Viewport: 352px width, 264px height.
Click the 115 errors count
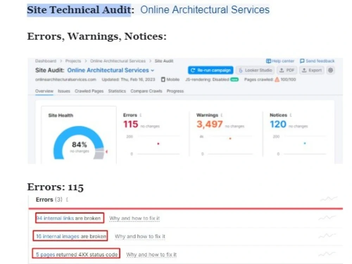click(x=131, y=124)
